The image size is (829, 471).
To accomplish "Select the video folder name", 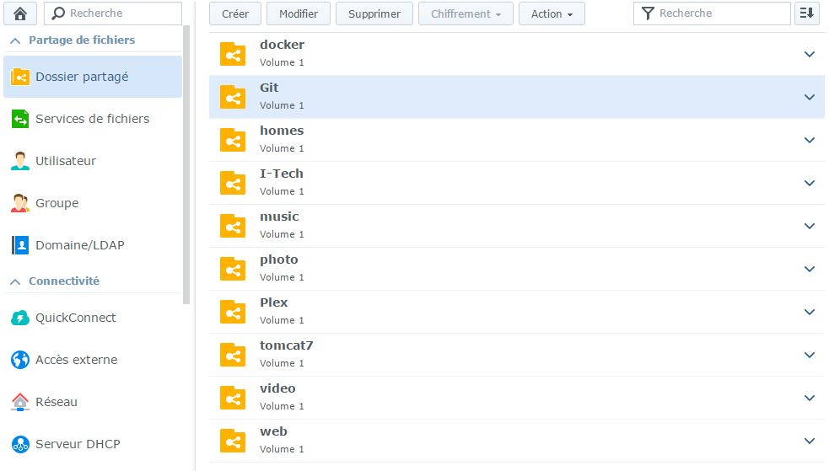I will [x=277, y=388].
